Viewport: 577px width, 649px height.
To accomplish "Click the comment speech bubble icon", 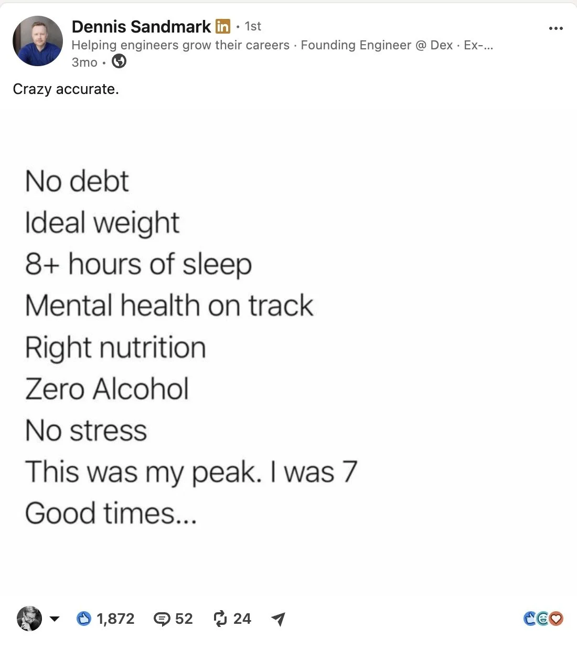I will coord(162,619).
